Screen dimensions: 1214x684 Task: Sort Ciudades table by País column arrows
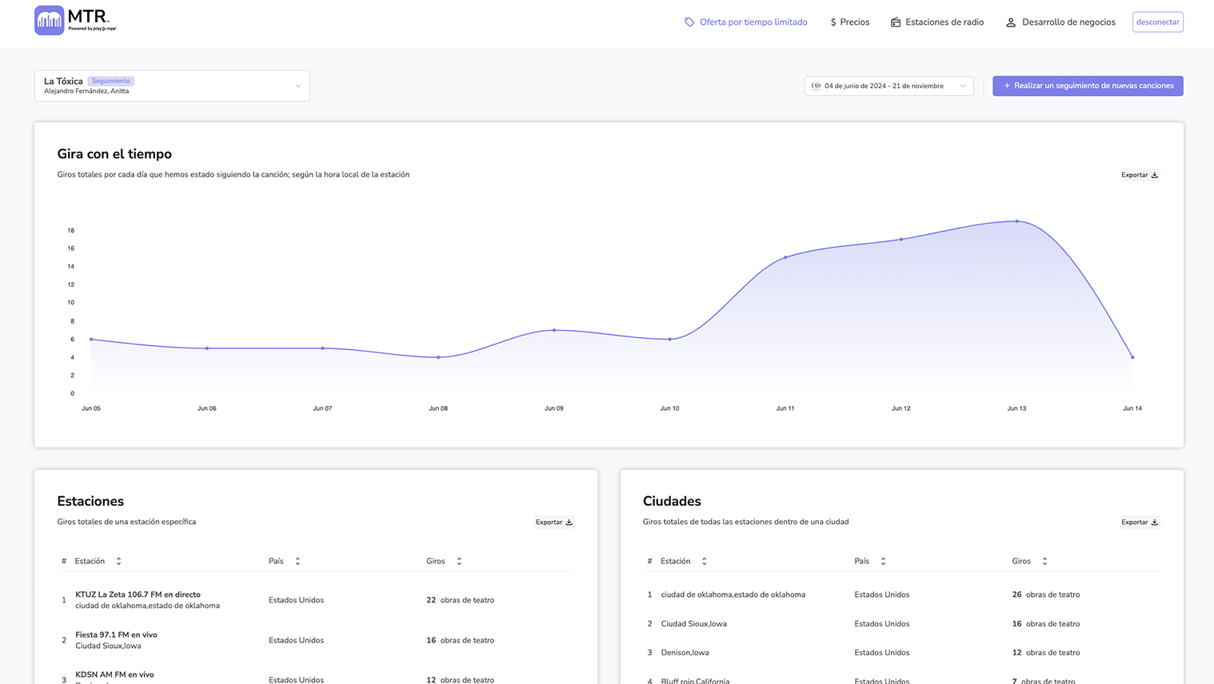pos(883,561)
